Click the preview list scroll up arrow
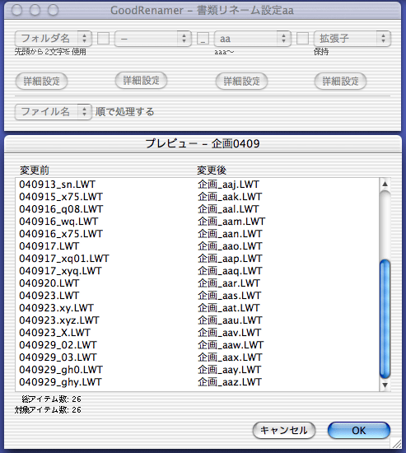The image size is (406, 453). pyautogui.click(x=385, y=184)
